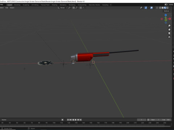
Task: Click the Start frame field
Action: point(155,120)
